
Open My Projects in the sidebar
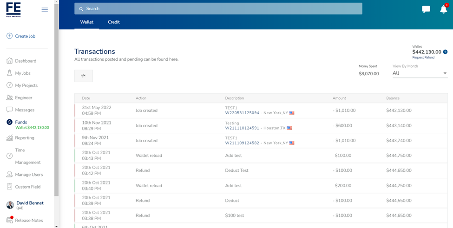click(26, 85)
